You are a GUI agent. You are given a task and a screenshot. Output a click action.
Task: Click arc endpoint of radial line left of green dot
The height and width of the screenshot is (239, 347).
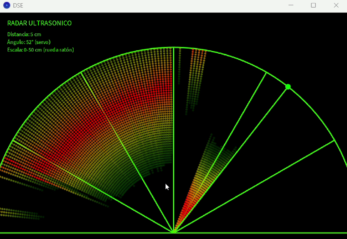(266, 72)
